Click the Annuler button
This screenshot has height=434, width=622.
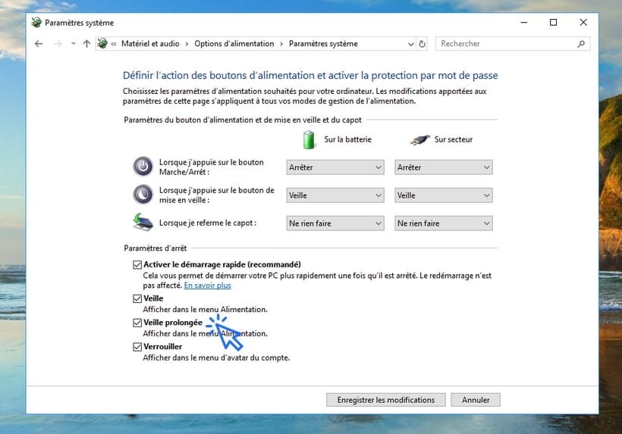tap(476, 400)
